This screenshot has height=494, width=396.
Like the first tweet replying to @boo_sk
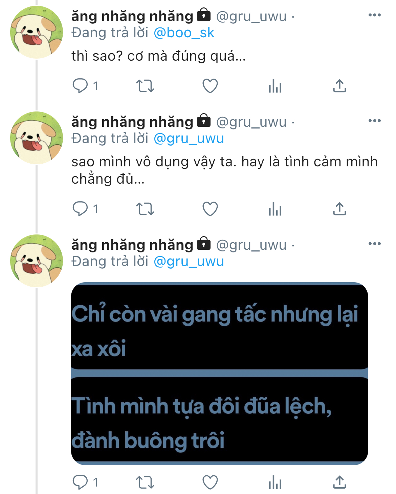(210, 86)
